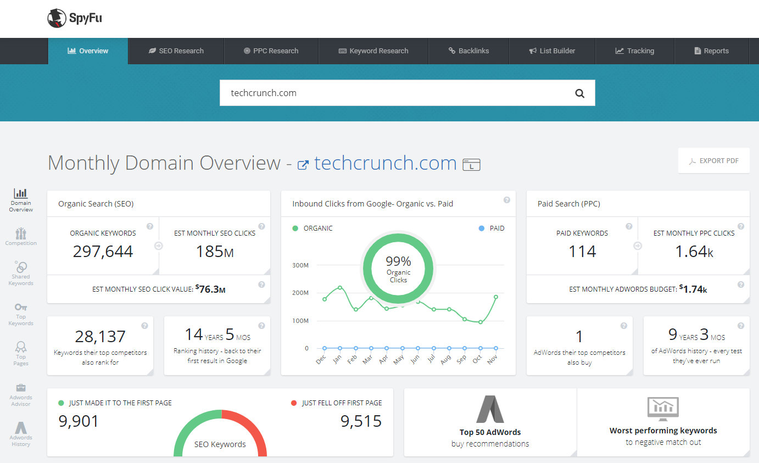Open the 9 years AdWords history card
The image size is (759, 463).
click(696, 345)
